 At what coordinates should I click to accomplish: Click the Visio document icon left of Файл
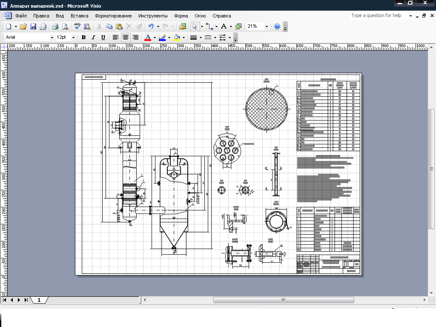coord(8,16)
